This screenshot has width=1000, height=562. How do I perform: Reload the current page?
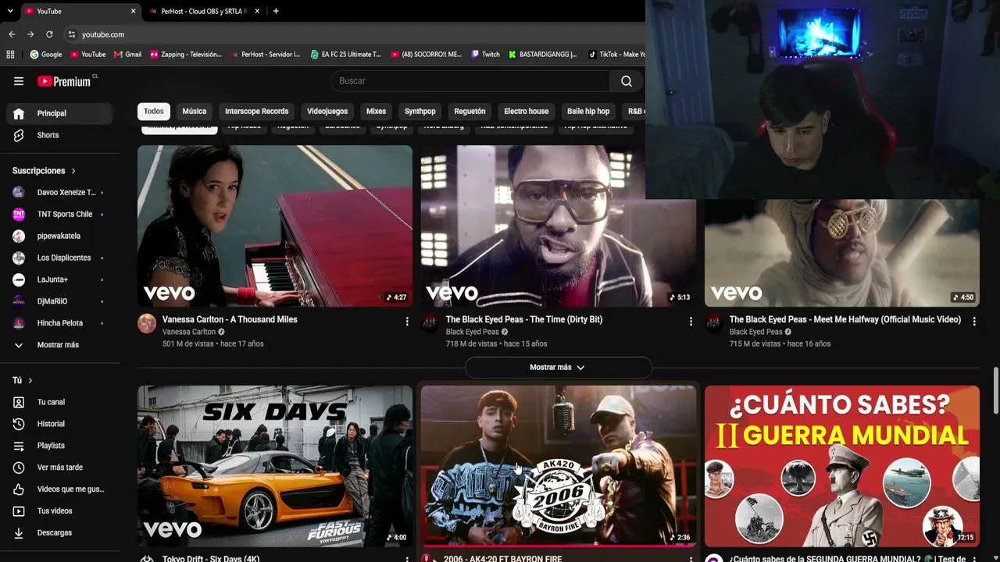[x=49, y=34]
